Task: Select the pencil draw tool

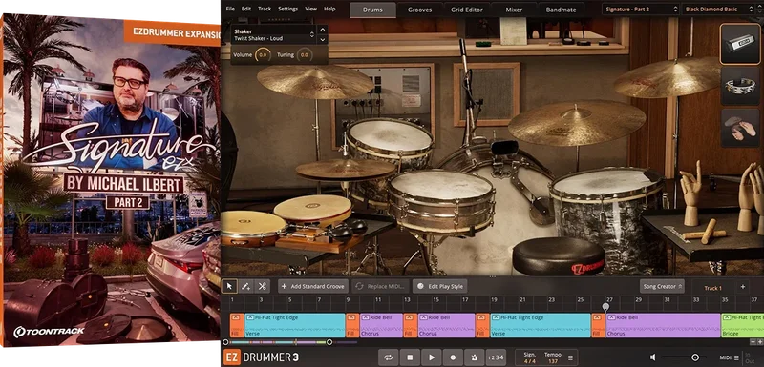Action: click(246, 286)
